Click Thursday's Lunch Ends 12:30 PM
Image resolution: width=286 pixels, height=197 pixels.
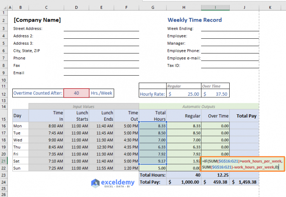pyautogui.click(x=101, y=147)
